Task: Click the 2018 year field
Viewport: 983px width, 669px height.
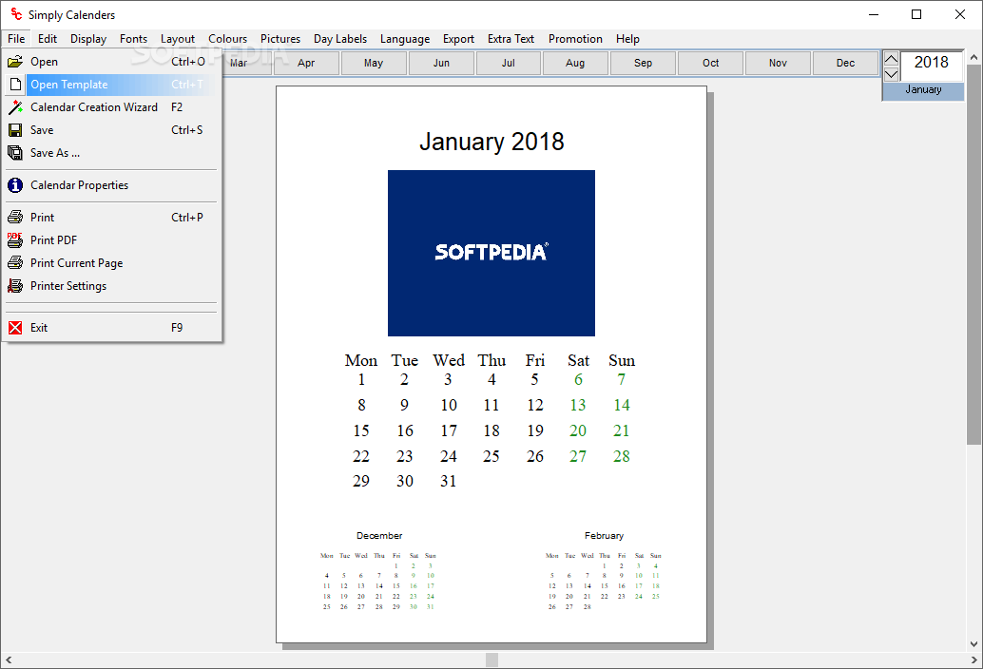Action: pos(932,66)
